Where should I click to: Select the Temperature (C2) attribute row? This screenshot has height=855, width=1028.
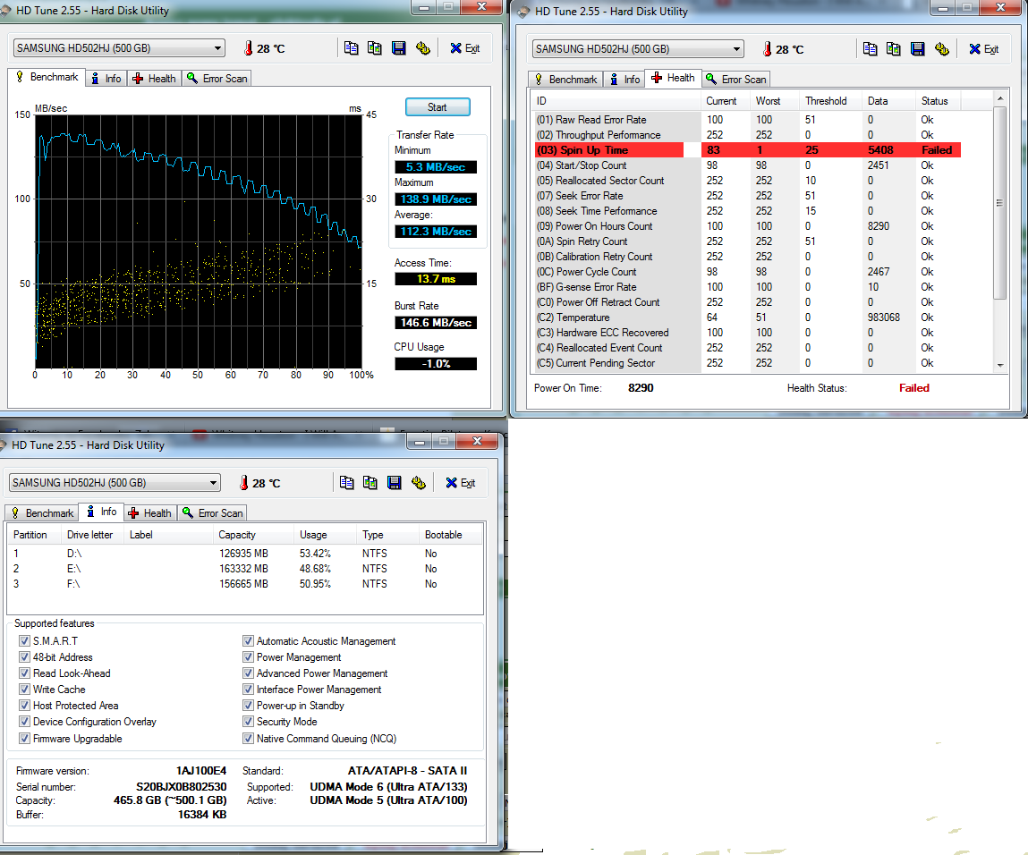pos(748,317)
